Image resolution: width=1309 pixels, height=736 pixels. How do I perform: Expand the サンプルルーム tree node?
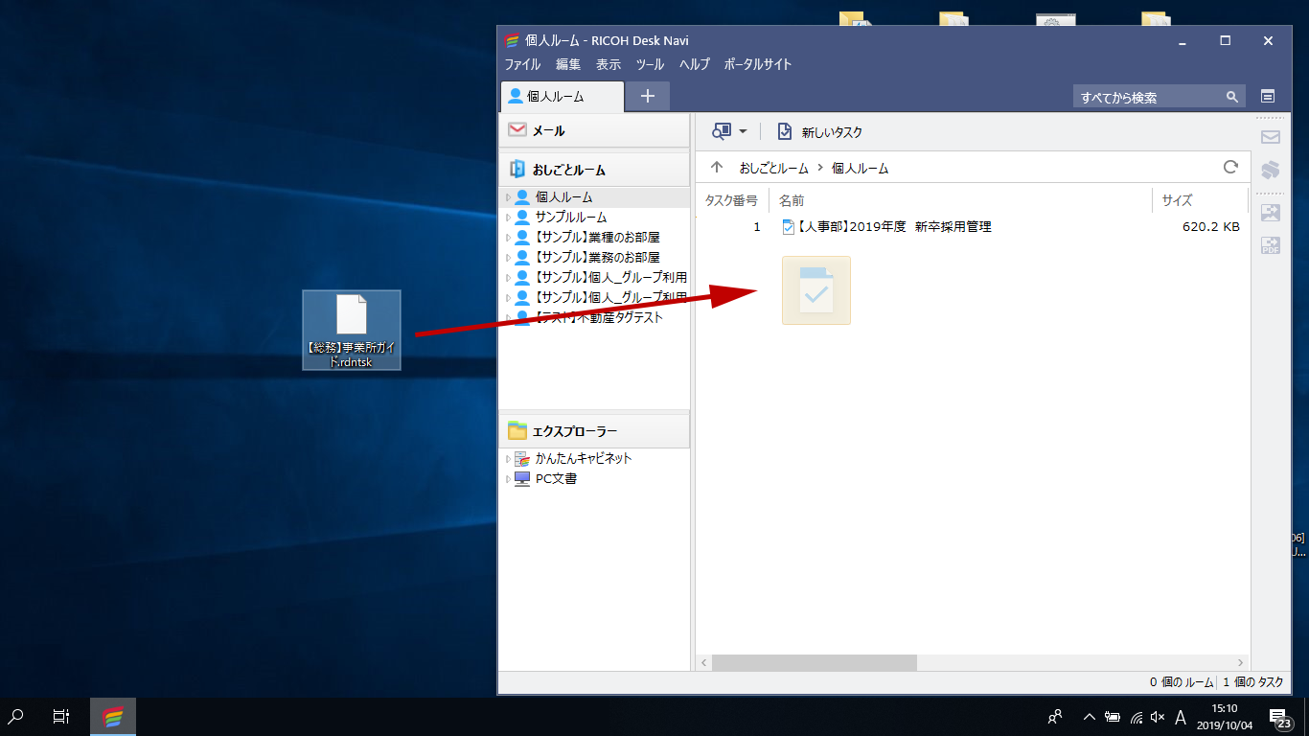pos(509,218)
